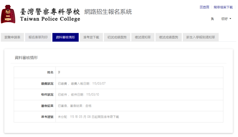Screen dimensions: 238x137
Task: Open the 初試成績查詢 tab
Action: pos(117,37)
